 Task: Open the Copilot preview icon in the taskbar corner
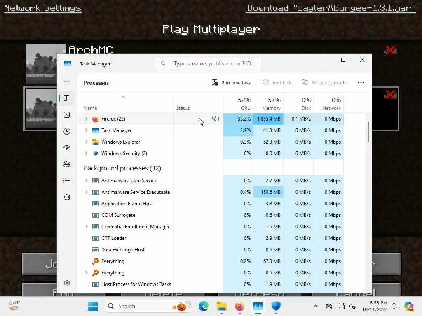click(x=409, y=306)
